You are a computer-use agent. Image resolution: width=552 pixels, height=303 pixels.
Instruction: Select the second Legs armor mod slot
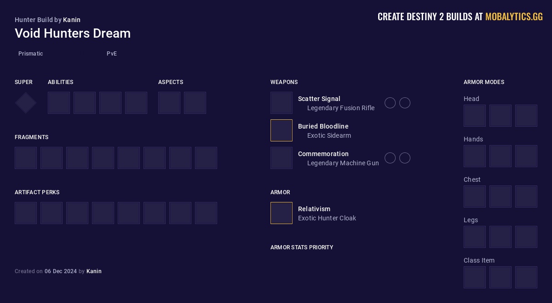[x=500, y=237]
